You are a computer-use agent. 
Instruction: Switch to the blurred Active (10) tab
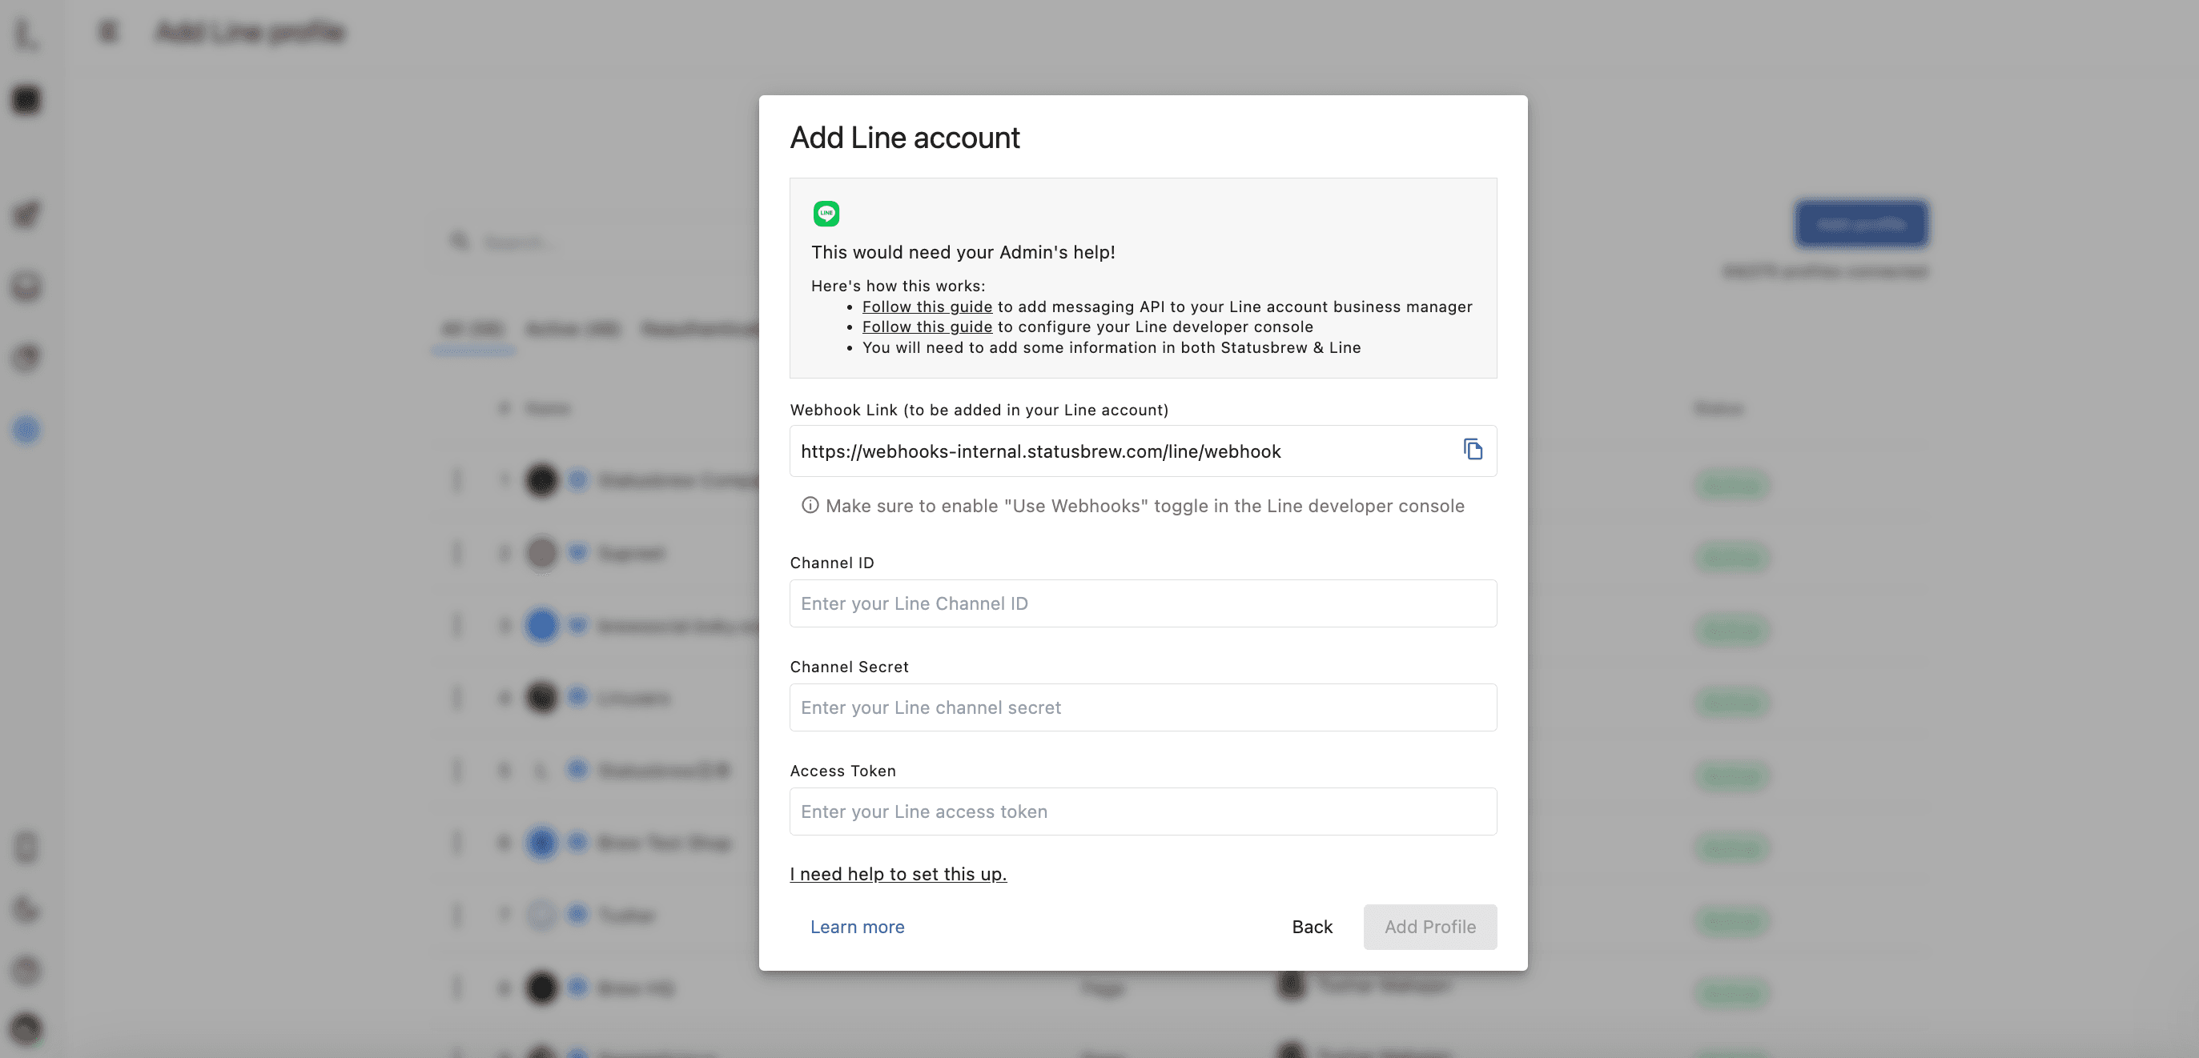[x=572, y=330]
